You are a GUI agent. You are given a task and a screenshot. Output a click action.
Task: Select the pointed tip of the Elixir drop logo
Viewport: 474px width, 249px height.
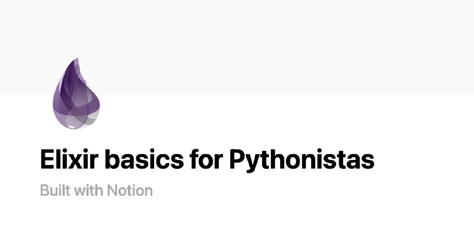pos(76,60)
